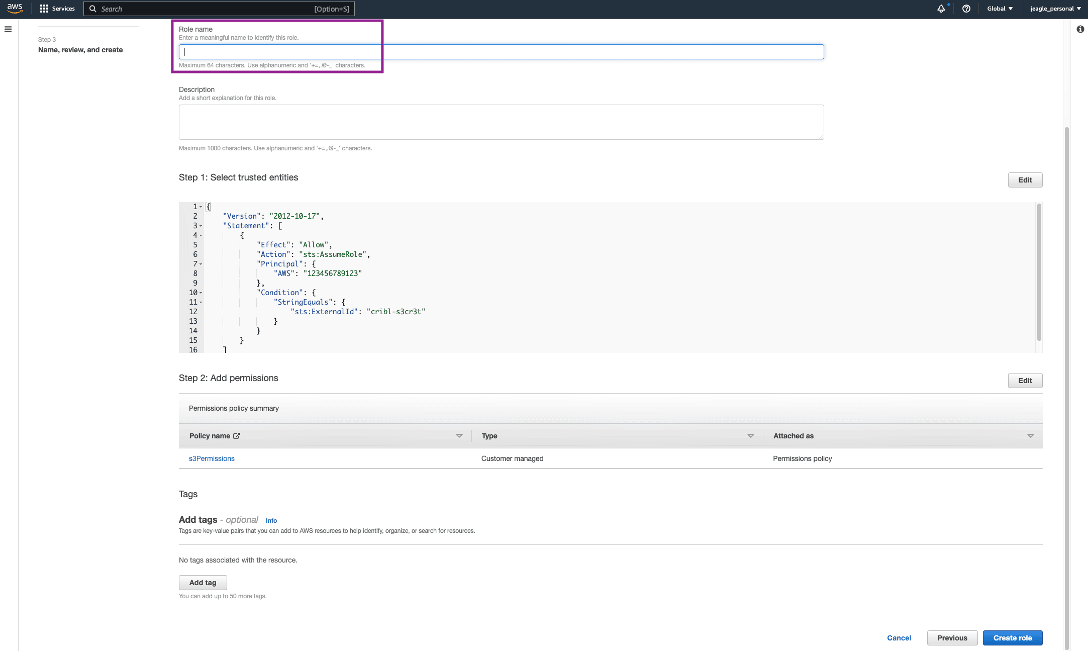Open the notifications bell icon

941,9
